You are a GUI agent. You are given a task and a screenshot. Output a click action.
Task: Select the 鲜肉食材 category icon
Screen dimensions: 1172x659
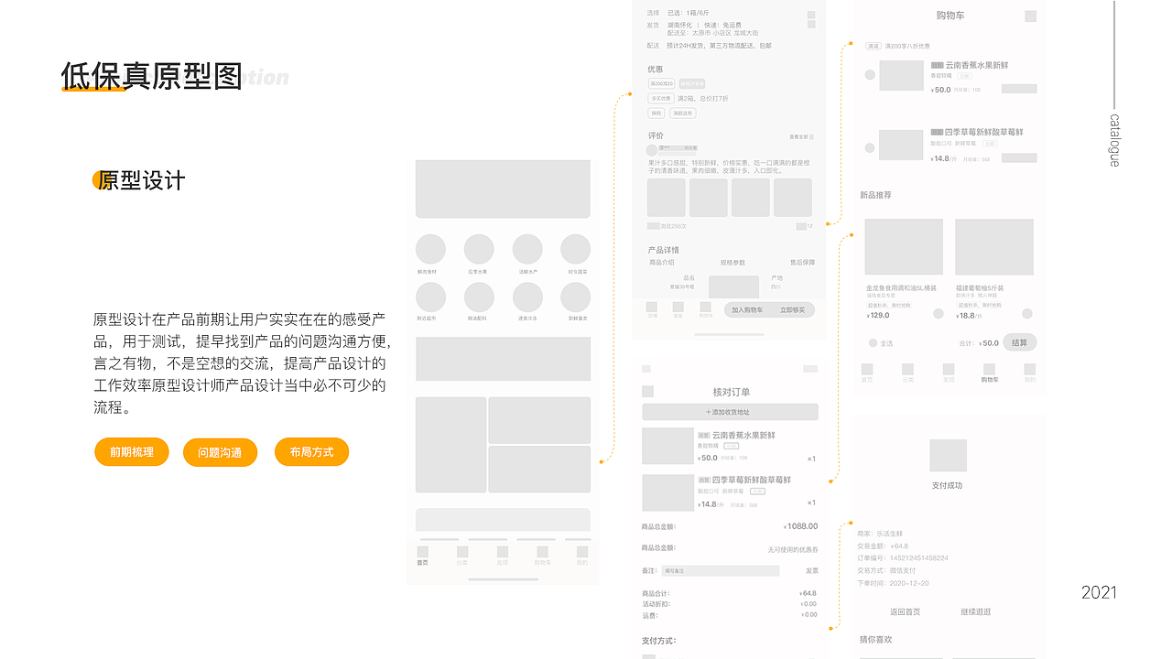430,248
